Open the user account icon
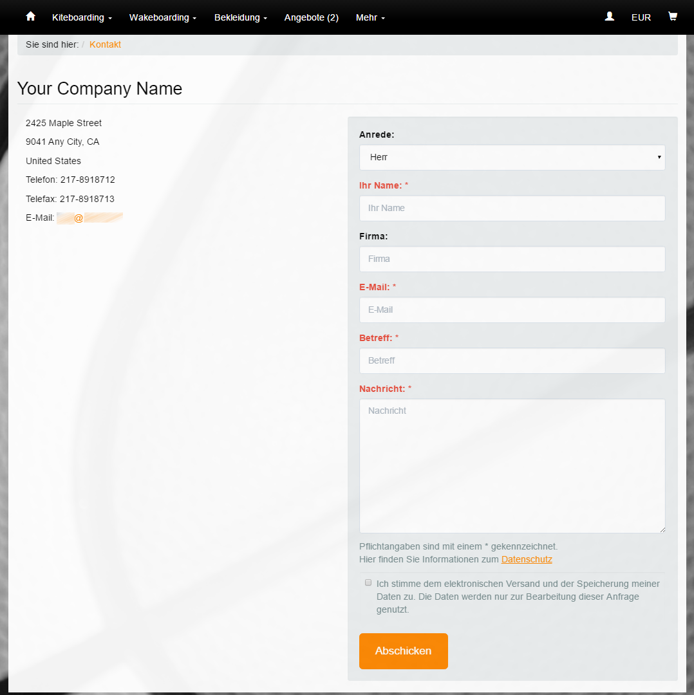The image size is (694, 695). pyautogui.click(x=609, y=17)
